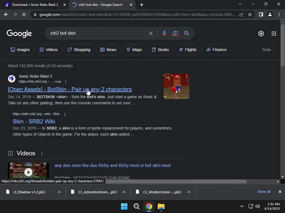Select the srb2 bot skin Google Search tab

tap(102, 5)
